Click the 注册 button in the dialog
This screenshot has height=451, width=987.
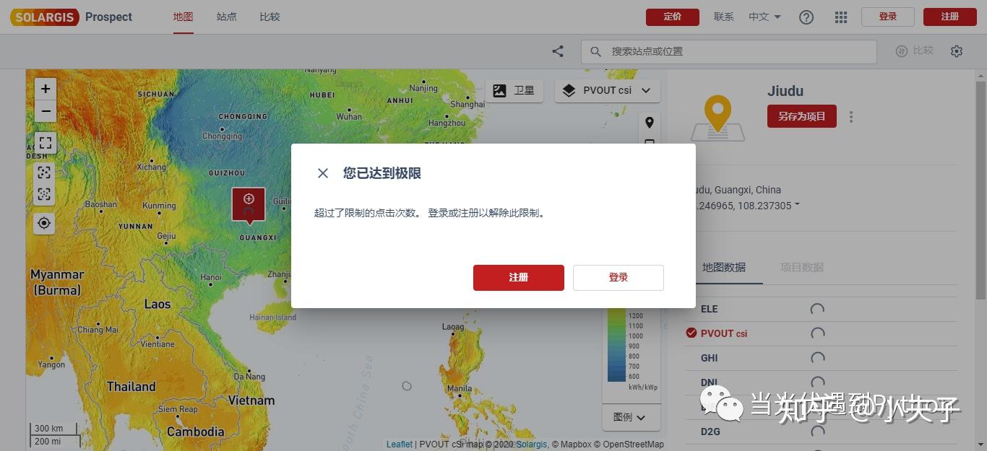click(x=518, y=277)
